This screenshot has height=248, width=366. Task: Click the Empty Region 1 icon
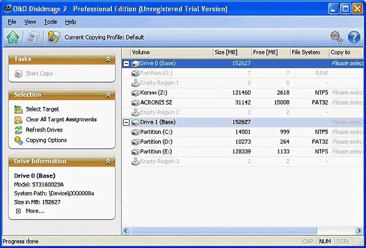[x=135, y=83]
